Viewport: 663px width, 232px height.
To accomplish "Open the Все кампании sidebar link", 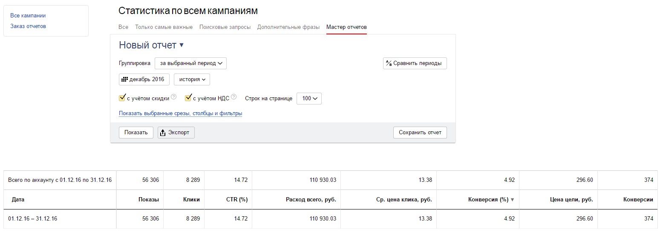I will [28, 16].
